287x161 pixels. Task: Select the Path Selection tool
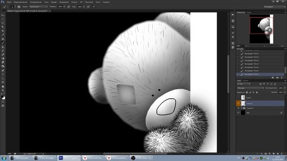pyautogui.click(x=3, y=78)
